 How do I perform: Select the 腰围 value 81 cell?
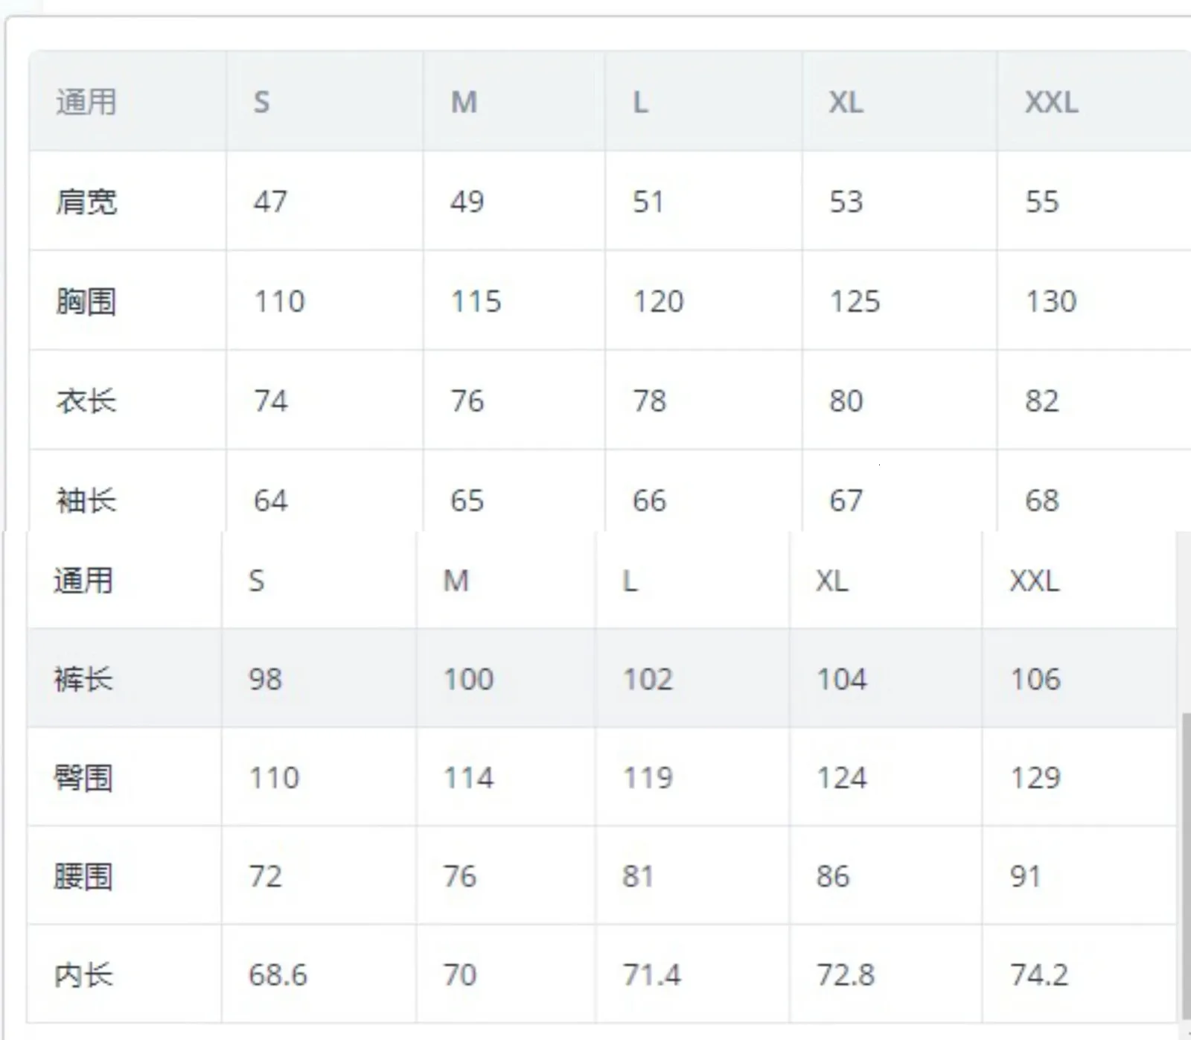638,876
